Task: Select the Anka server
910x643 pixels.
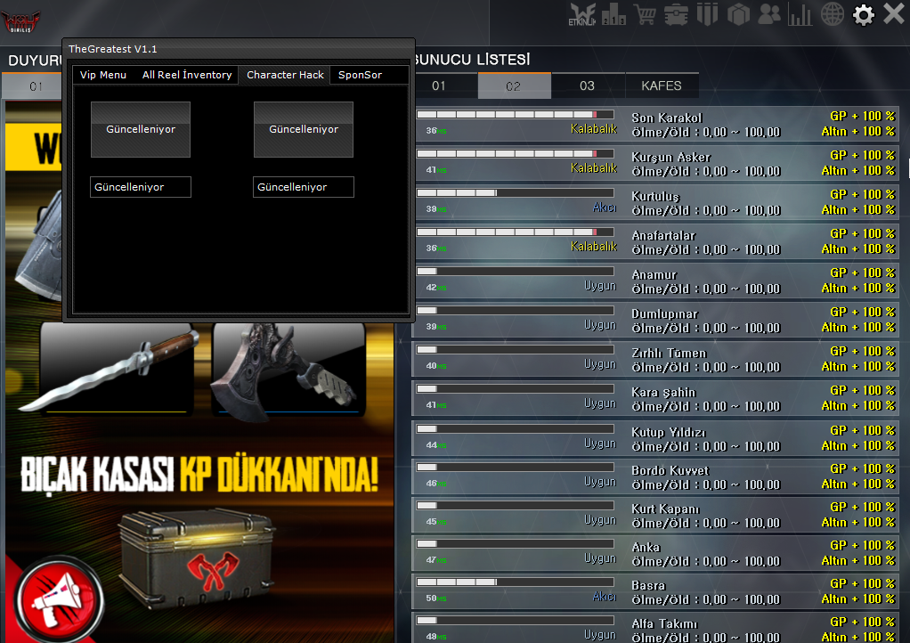Action: pos(656,554)
